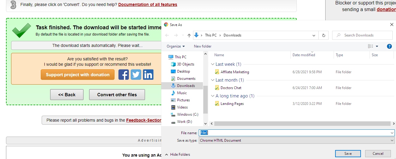
Task: Click the Search Downloads box
Action: (362, 35)
